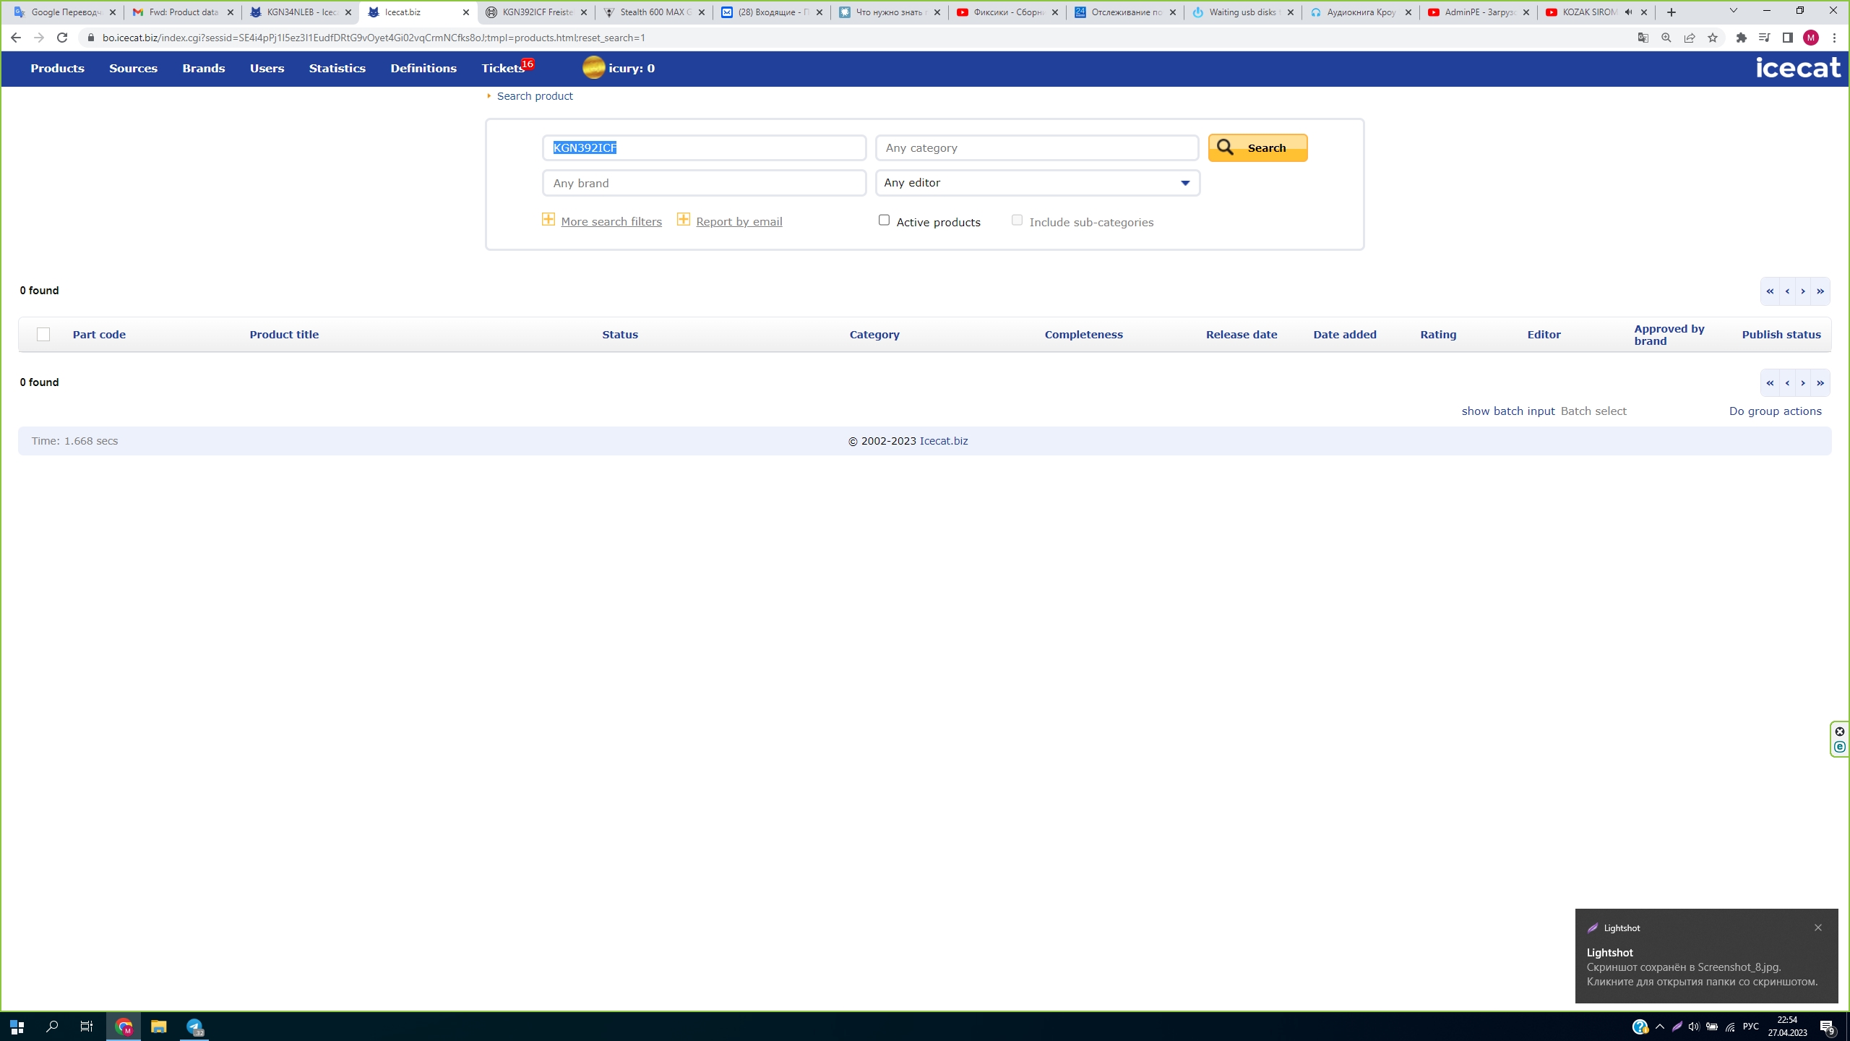Screen dimensions: 1850x1041
Task: Click the Icecat.biz copyright link
Action: 944,441
